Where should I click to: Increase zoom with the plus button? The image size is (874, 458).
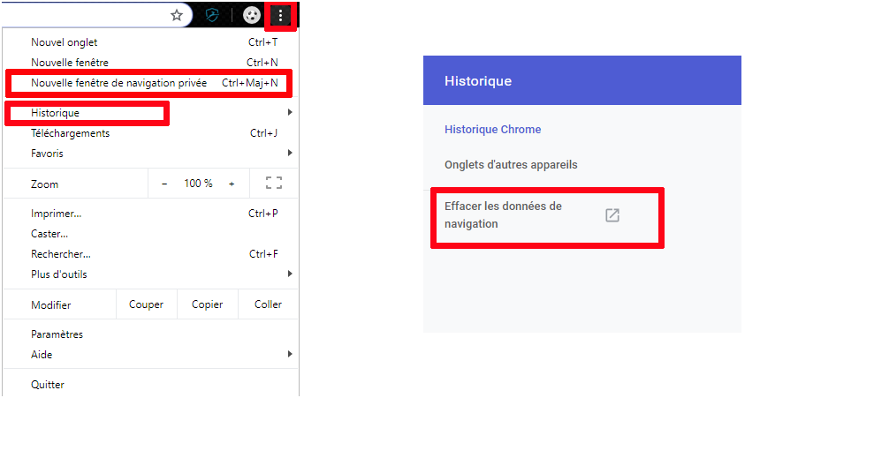pyautogui.click(x=232, y=184)
